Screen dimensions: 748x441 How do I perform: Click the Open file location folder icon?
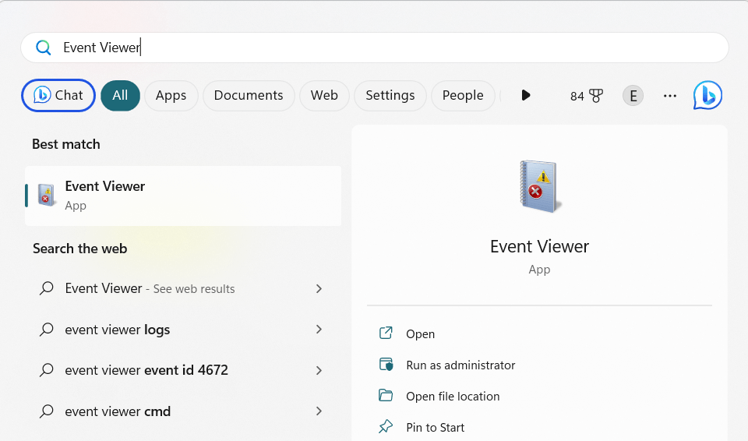(386, 396)
